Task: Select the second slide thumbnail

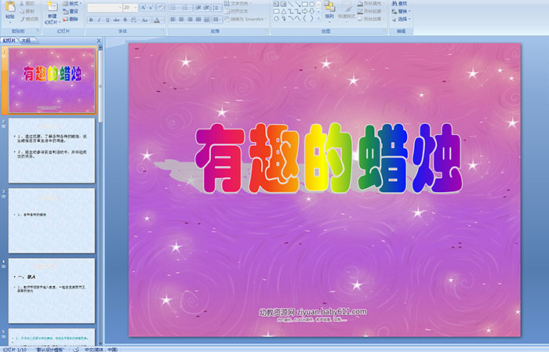Action: [x=52, y=149]
